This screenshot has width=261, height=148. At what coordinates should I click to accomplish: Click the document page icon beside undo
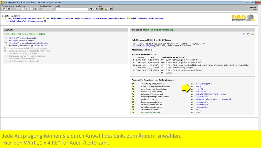point(36,9)
